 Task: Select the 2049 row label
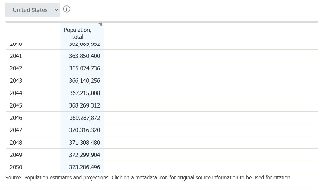(16, 155)
